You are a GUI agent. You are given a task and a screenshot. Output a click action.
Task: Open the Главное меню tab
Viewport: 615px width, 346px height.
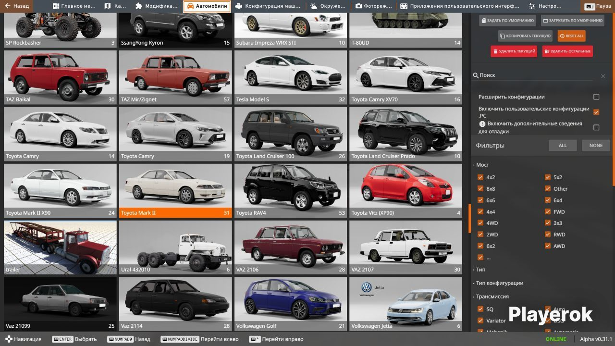pyautogui.click(x=74, y=6)
